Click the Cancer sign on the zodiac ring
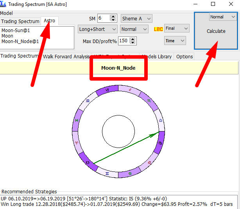Image resolution: width=240 pixels, height=209 pixels. pyautogui.click(x=130, y=173)
